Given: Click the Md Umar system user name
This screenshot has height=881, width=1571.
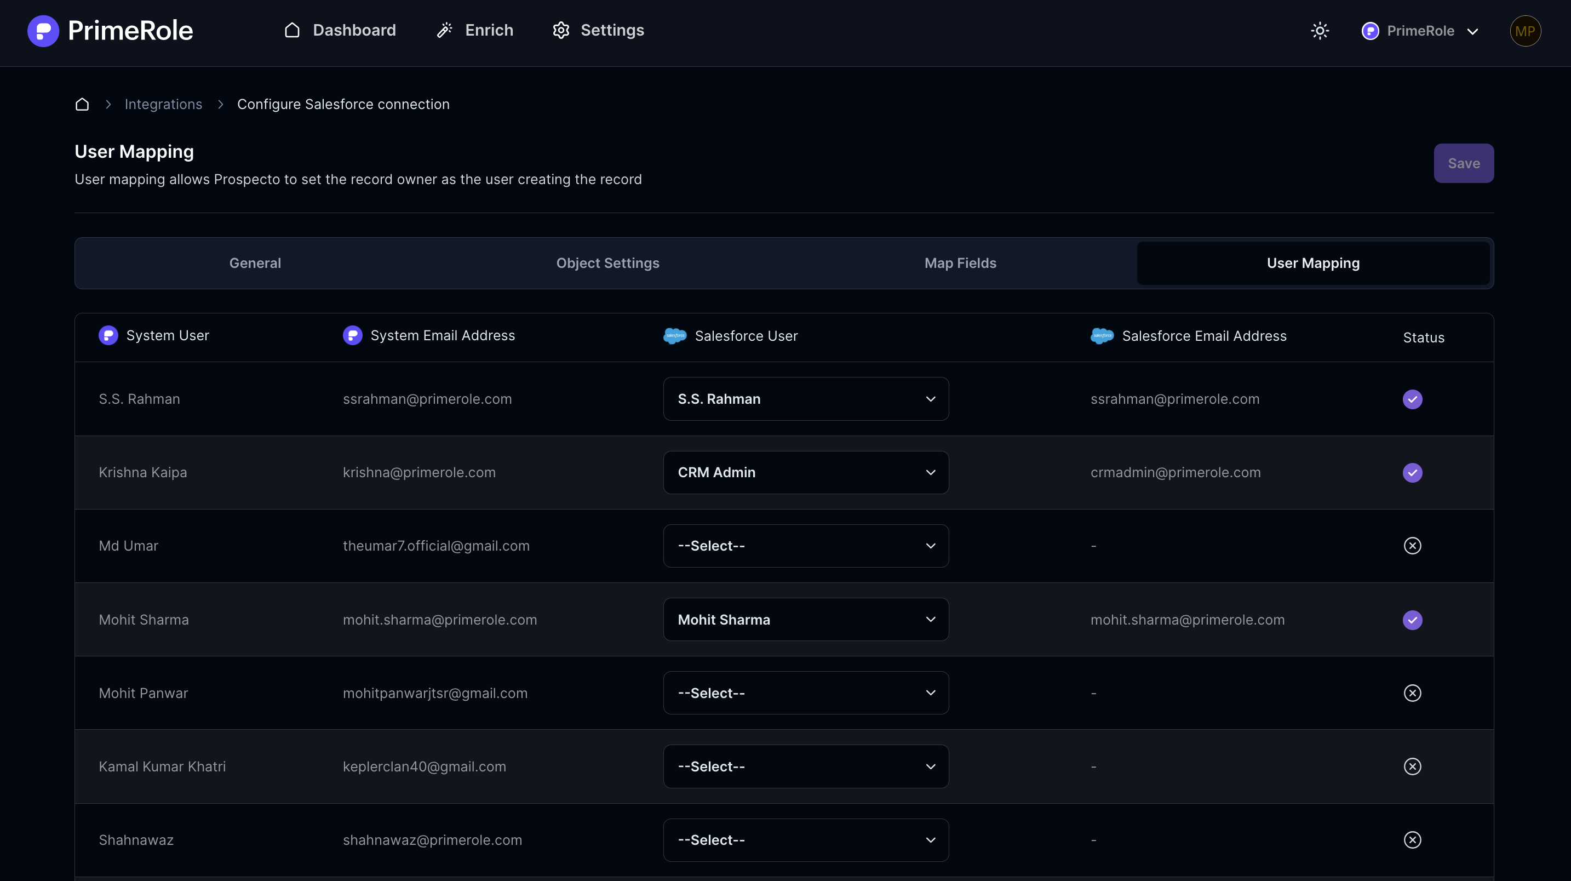Looking at the screenshot, I should pyautogui.click(x=129, y=546).
